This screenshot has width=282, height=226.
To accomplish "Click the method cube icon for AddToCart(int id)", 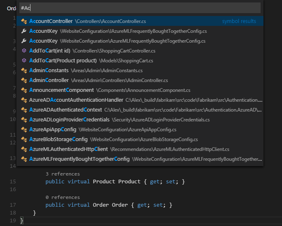I will [x=24, y=50].
